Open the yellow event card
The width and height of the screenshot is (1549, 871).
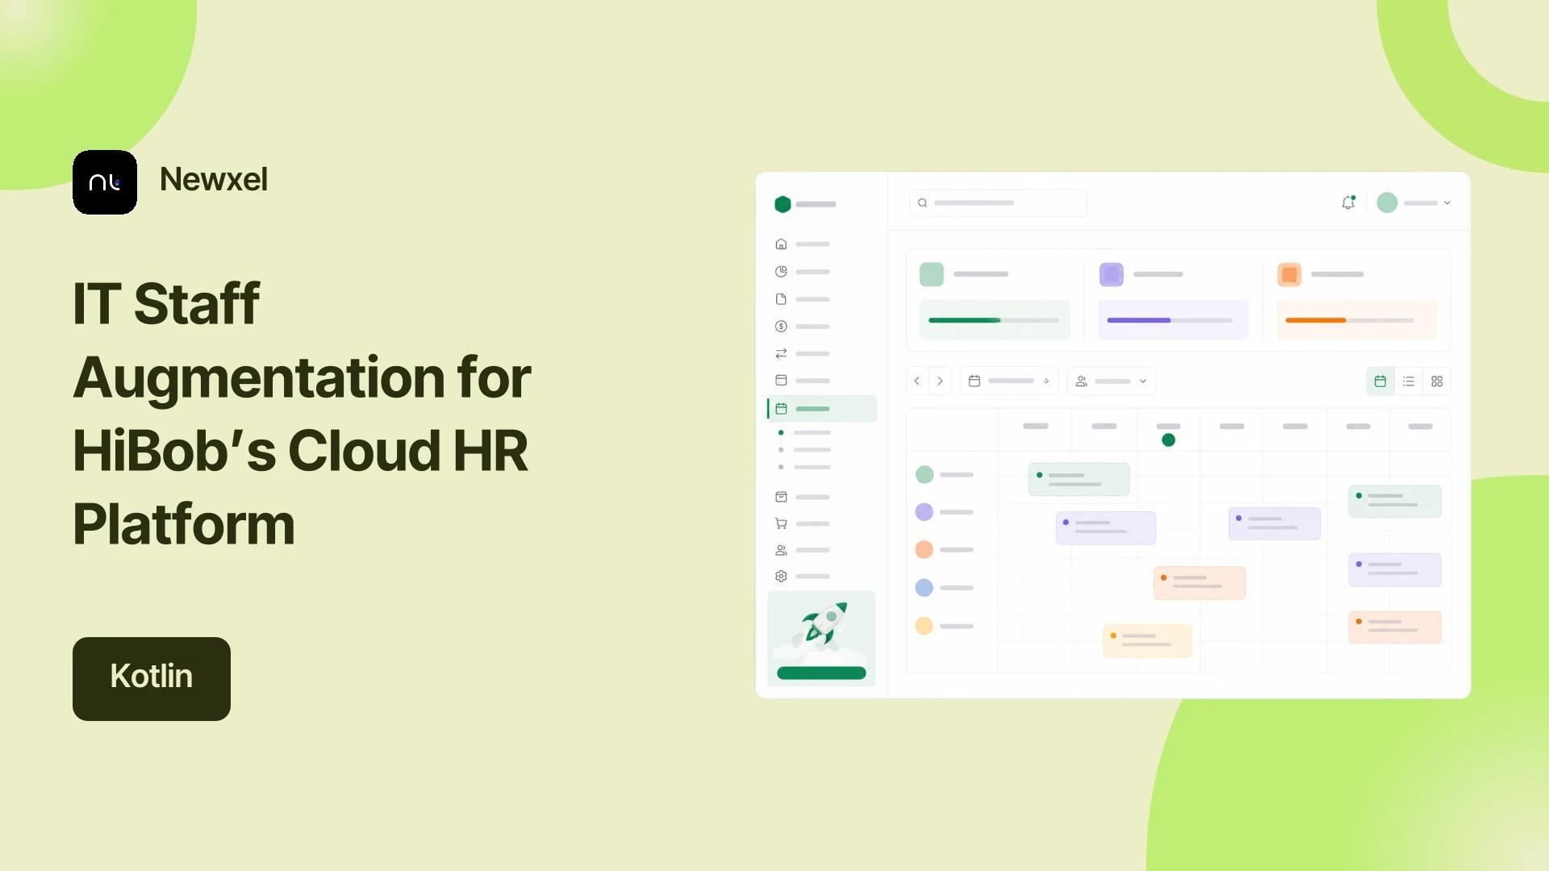point(1147,640)
